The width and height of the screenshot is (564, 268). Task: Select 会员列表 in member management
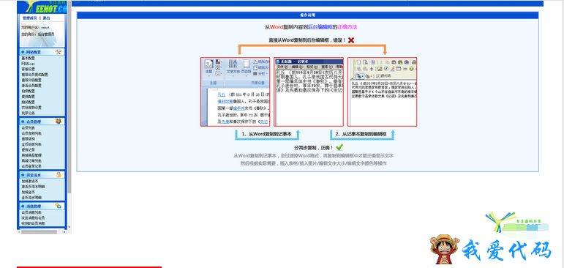pos(28,128)
